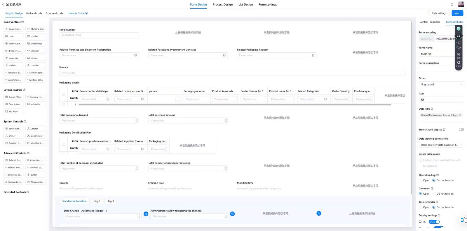Add the sub-table layout control
This screenshot has width=467, height=231.
click(x=35, y=104)
